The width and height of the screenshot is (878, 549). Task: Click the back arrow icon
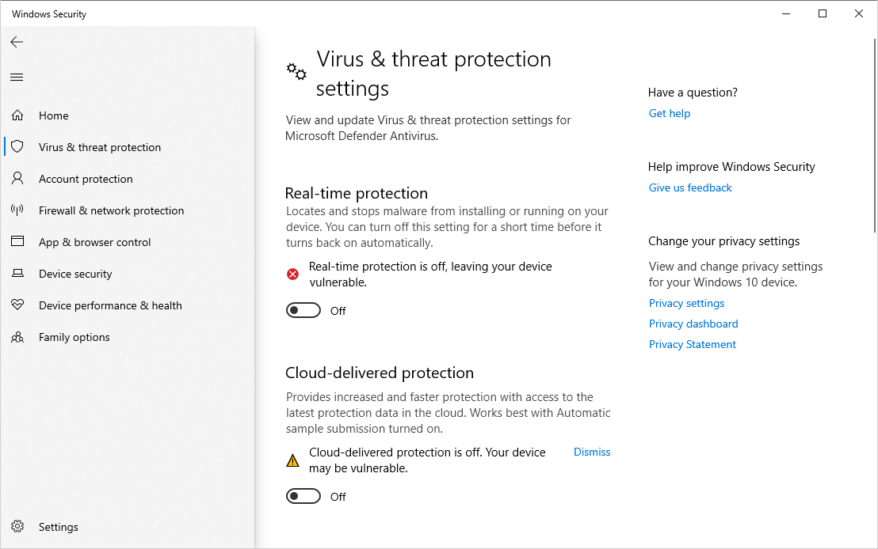[17, 42]
